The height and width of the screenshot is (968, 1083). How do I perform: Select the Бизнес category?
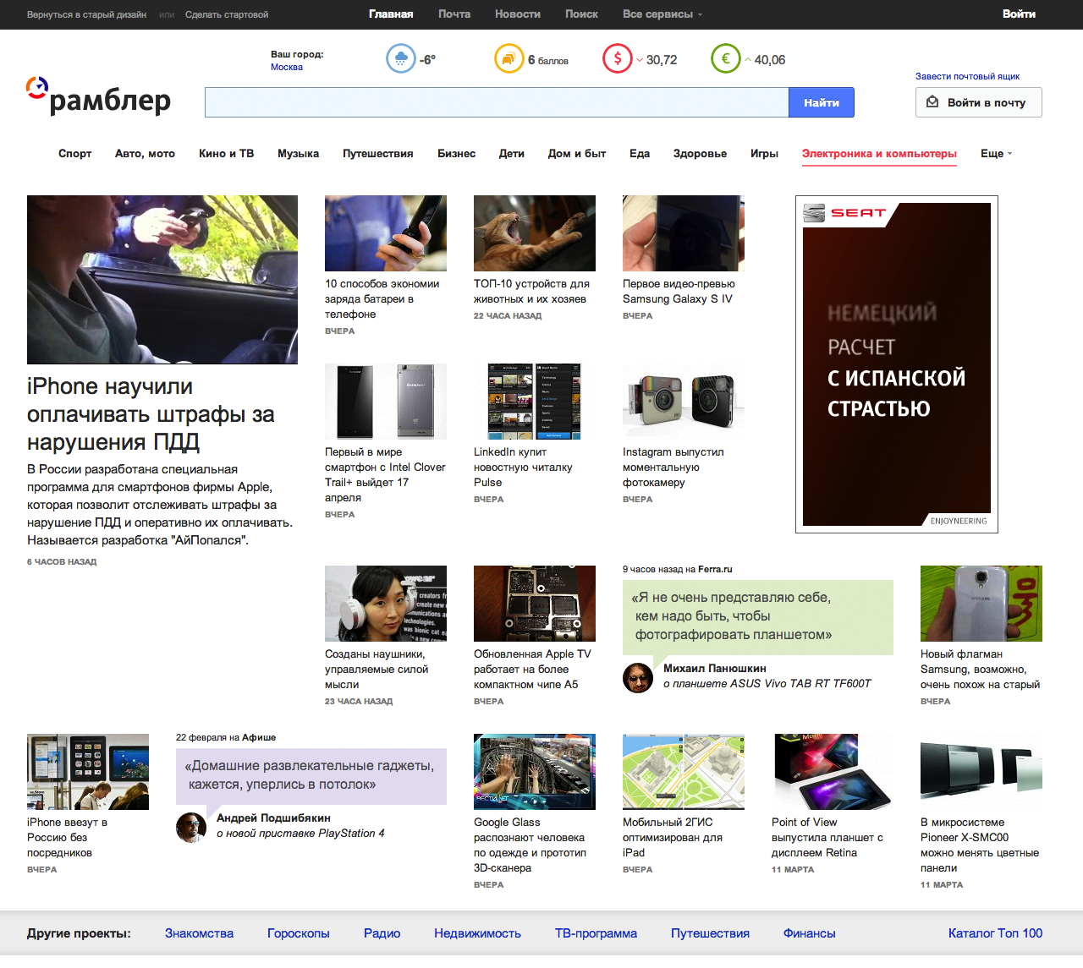(x=456, y=153)
